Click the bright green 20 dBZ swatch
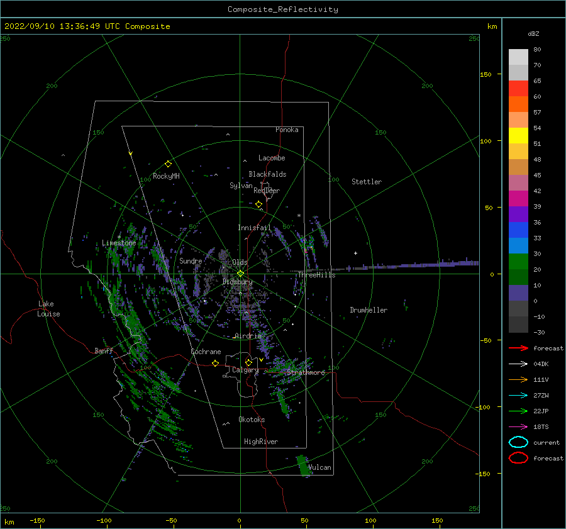 [518, 262]
